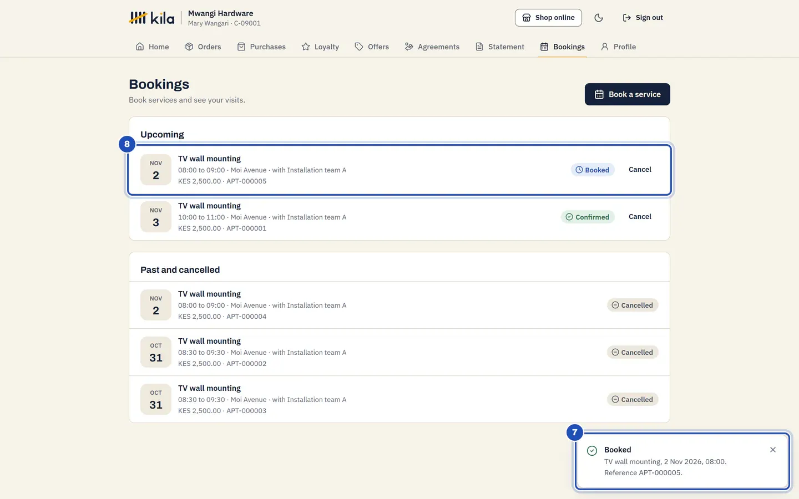
Task: Click the Cancelled badge for APT-000004
Action: pyautogui.click(x=633, y=305)
